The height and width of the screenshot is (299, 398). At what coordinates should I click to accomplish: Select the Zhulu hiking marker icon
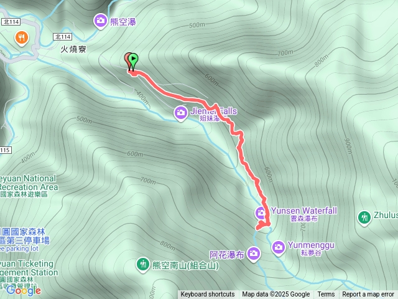[x=364, y=217]
